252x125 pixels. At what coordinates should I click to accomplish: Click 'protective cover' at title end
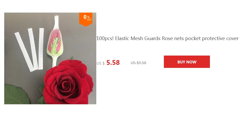220,39
